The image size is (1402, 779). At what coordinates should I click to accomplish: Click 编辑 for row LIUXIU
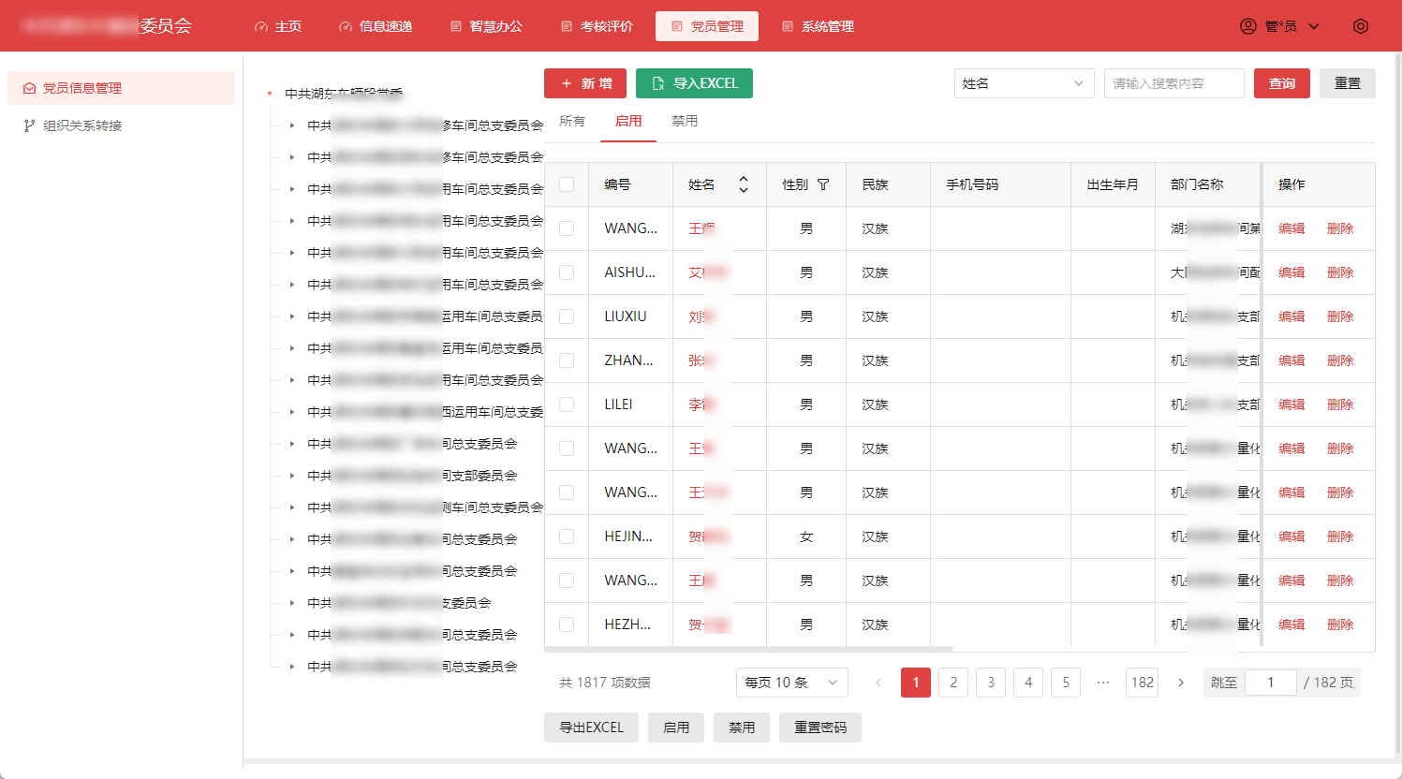click(x=1291, y=316)
